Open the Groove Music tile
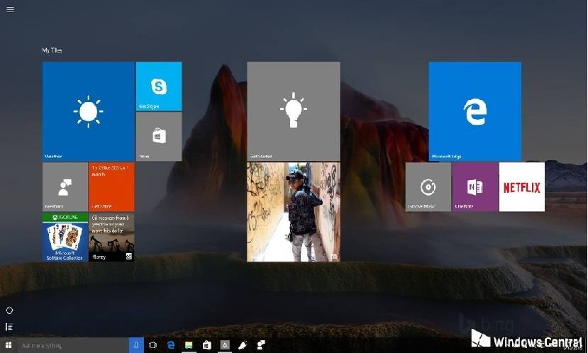The width and height of the screenshot is (588, 353). point(428,186)
